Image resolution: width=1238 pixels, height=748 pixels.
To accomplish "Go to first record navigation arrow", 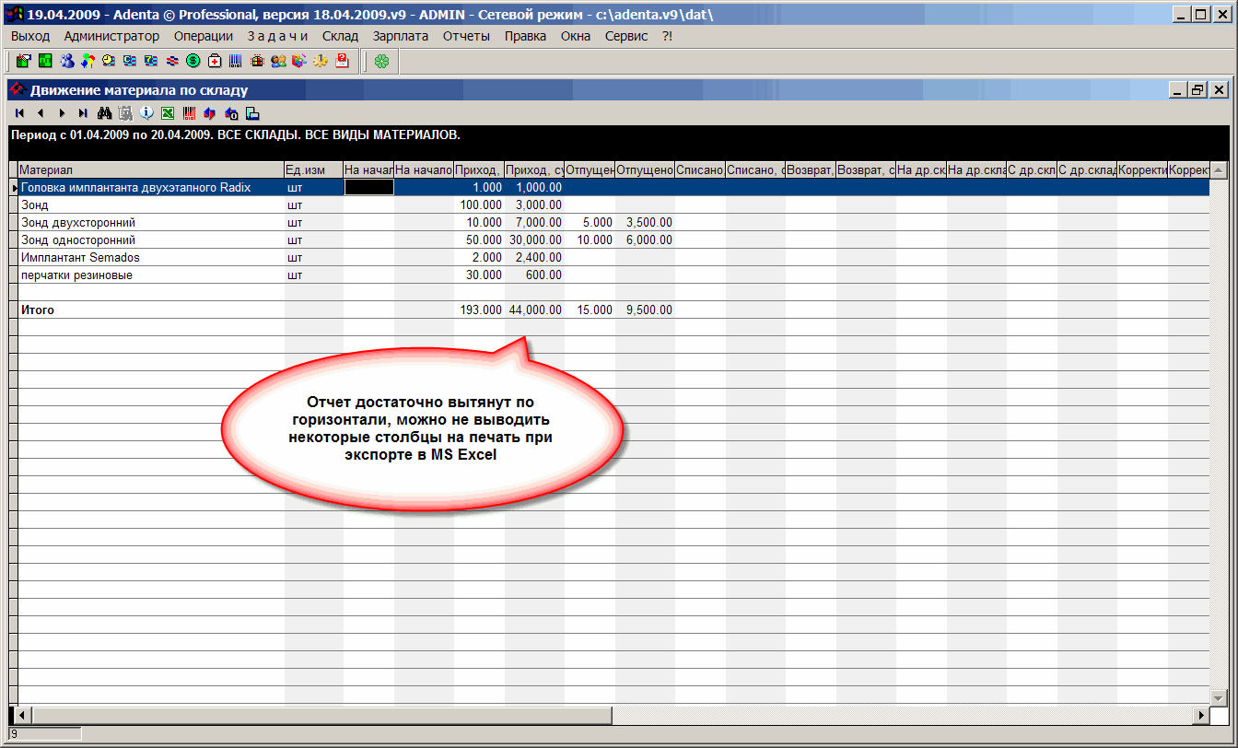I will pos(19,113).
